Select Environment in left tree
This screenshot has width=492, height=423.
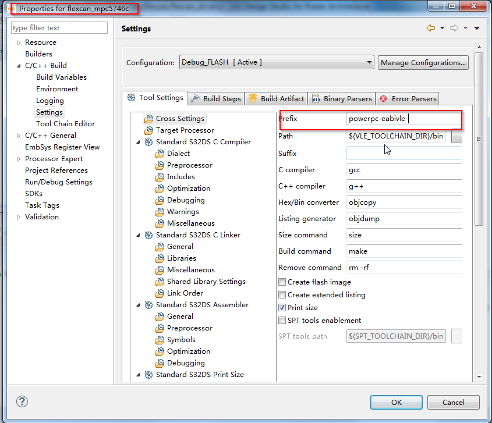click(57, 89)
